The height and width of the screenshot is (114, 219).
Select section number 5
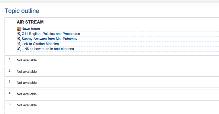pos(10,104)
